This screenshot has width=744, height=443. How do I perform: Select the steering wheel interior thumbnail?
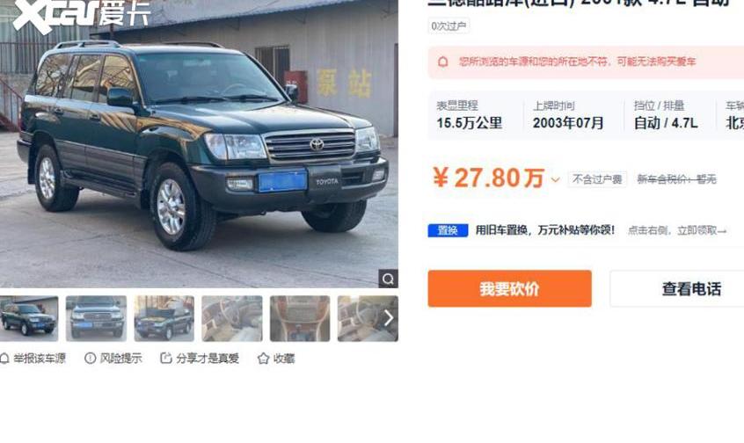[x=232, y=318]
